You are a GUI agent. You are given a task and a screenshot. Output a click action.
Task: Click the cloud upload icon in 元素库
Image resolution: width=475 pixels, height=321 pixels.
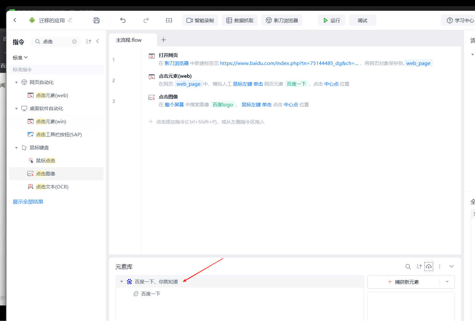[429, 267]
